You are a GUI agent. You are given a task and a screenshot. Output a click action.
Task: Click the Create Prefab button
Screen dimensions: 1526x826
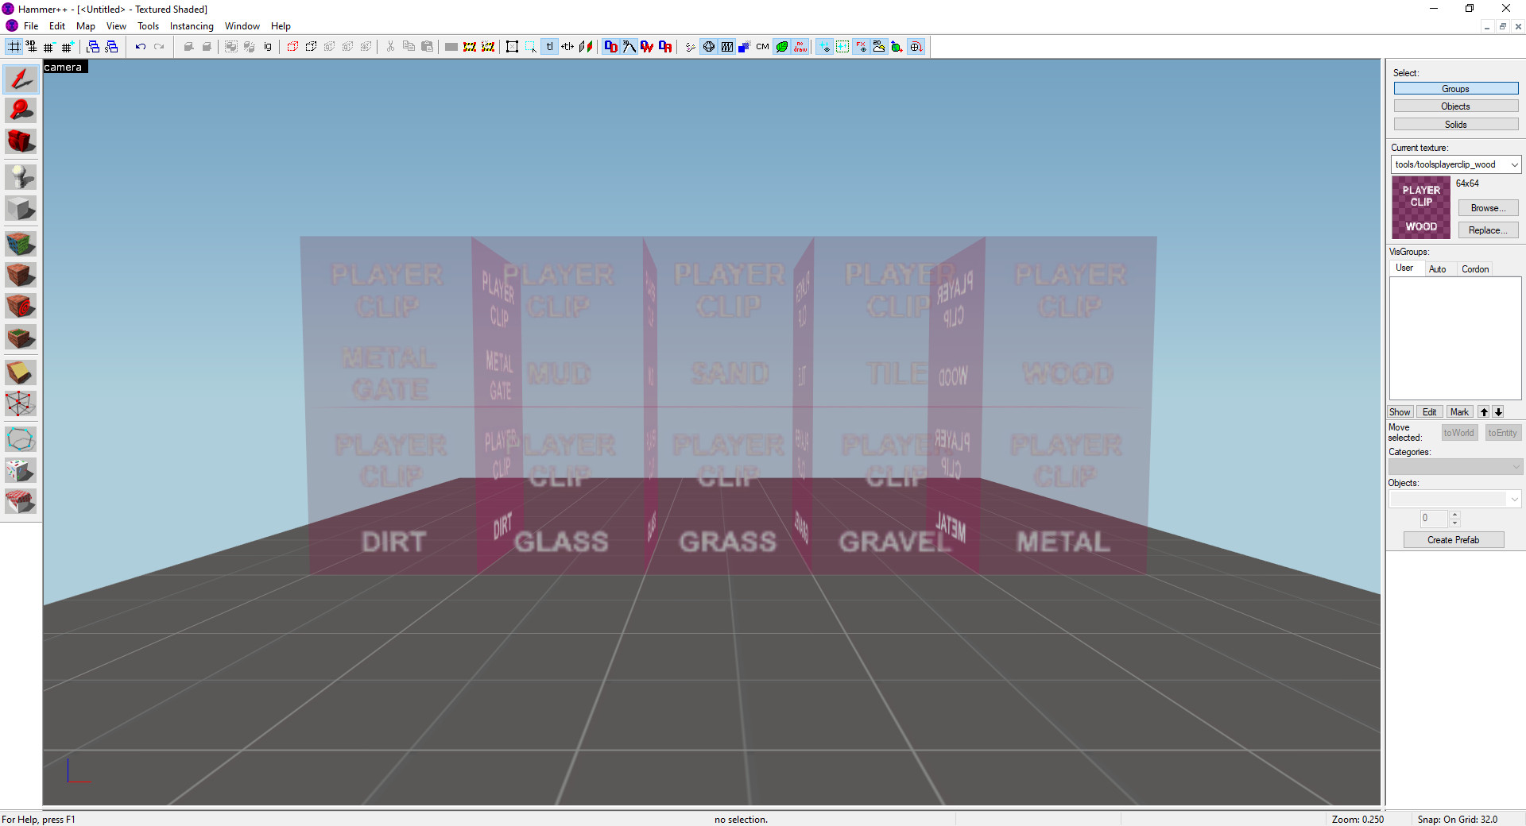point(1453,539)
